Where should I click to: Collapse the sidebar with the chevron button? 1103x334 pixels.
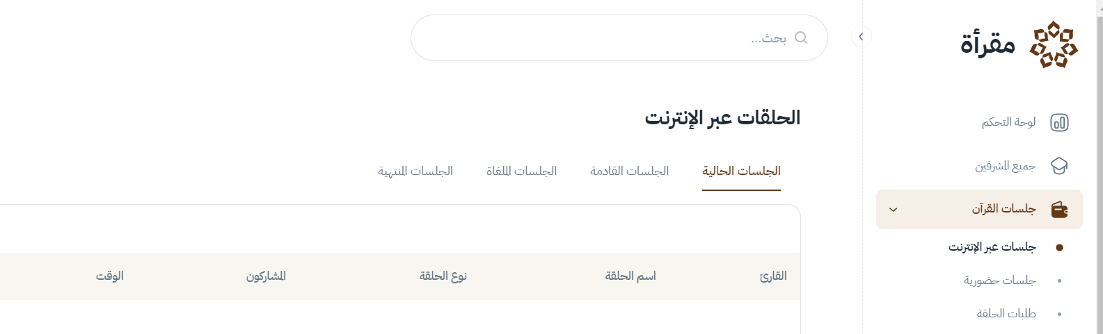pos(861,37)
